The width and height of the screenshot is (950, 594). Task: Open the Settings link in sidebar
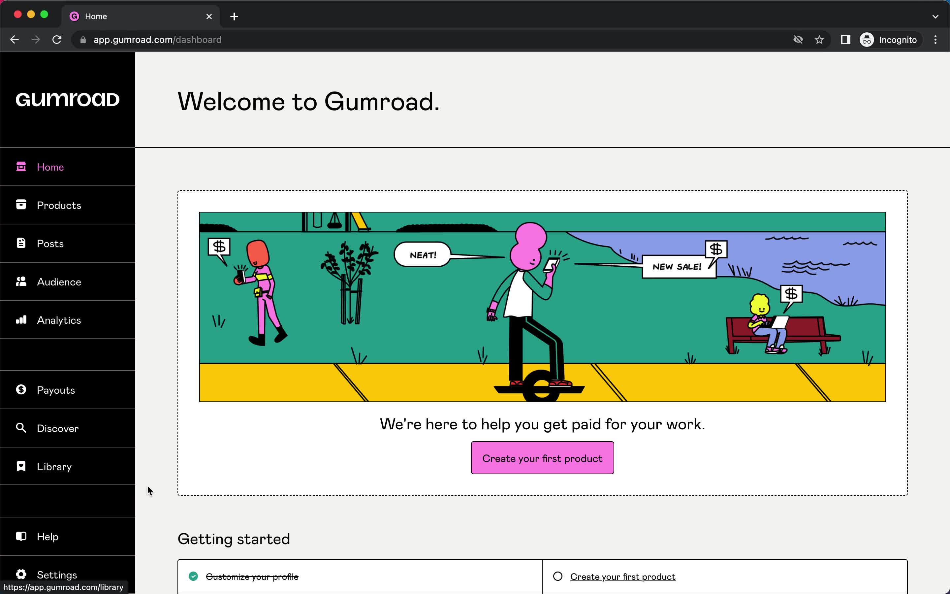(x=68, y=575)
